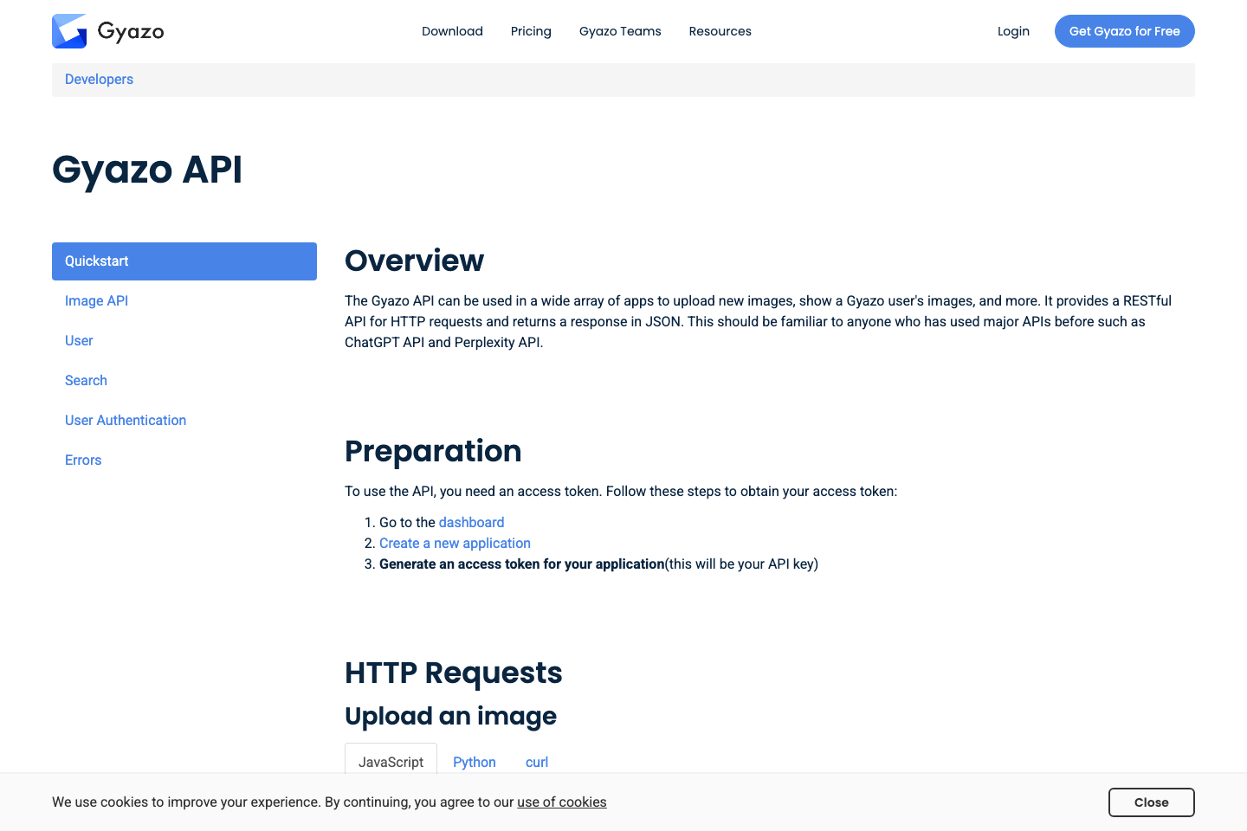The height and width of the screenshot is (831, 1247).
Task: Open the Image API section
Action: (96, 300)
